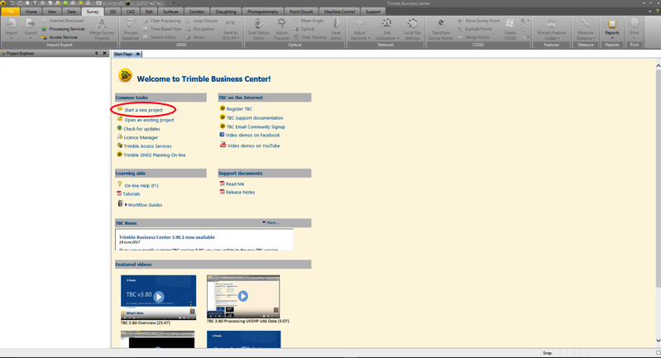Screen dimensions: 661x358
Task: Open the Release Notes document
Action: tap(240, 192)
